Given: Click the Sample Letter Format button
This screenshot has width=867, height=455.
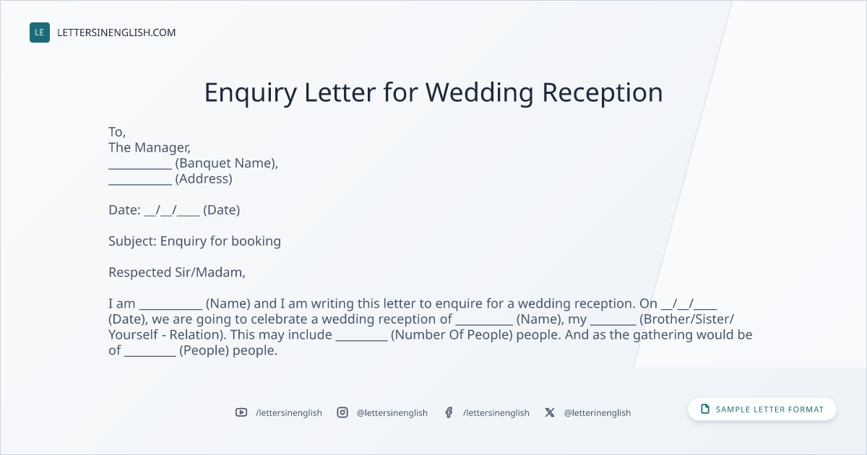Looking at the screenshot, I should (762, 409).
